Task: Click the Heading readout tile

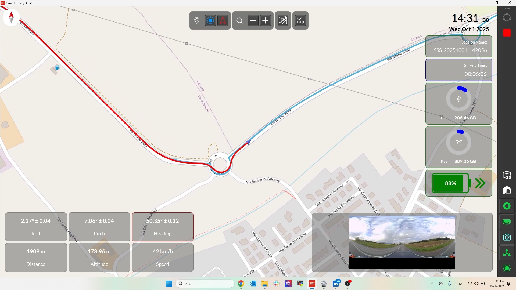Action: (x=163, y=227)
